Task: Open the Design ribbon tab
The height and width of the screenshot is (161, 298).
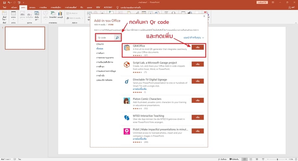Action: click(32, 7)
